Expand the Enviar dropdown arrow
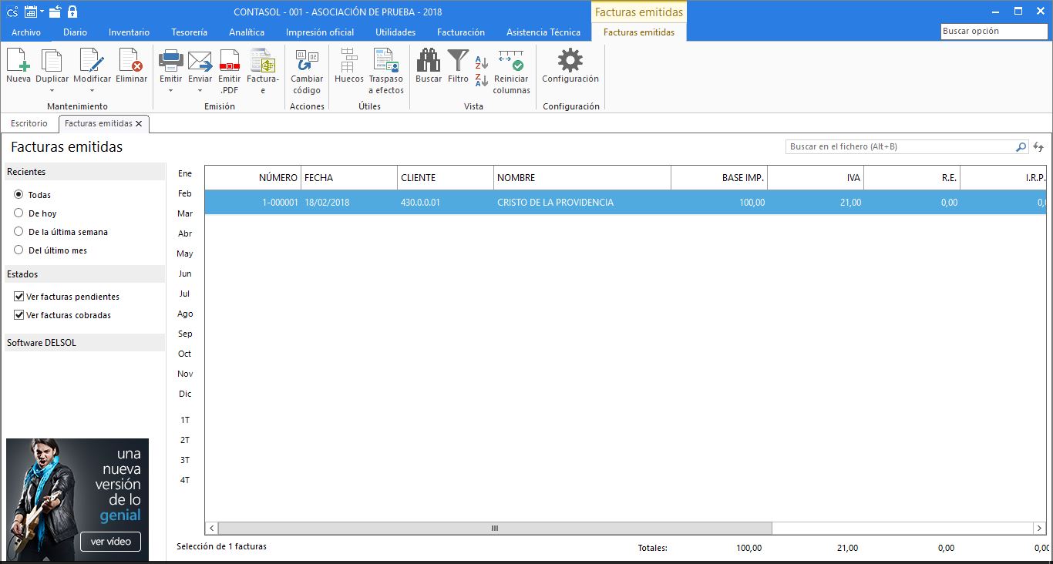This screenshot has height=564, width=1053. pos(200,91)
